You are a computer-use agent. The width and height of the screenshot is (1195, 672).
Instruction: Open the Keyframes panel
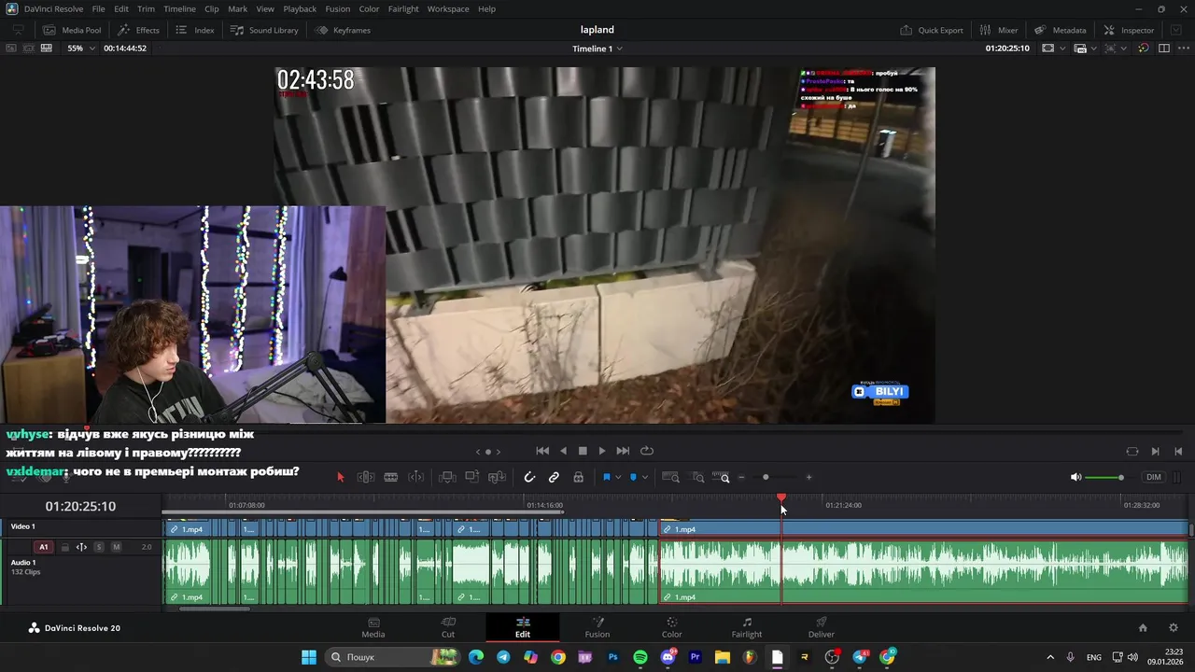343,30
